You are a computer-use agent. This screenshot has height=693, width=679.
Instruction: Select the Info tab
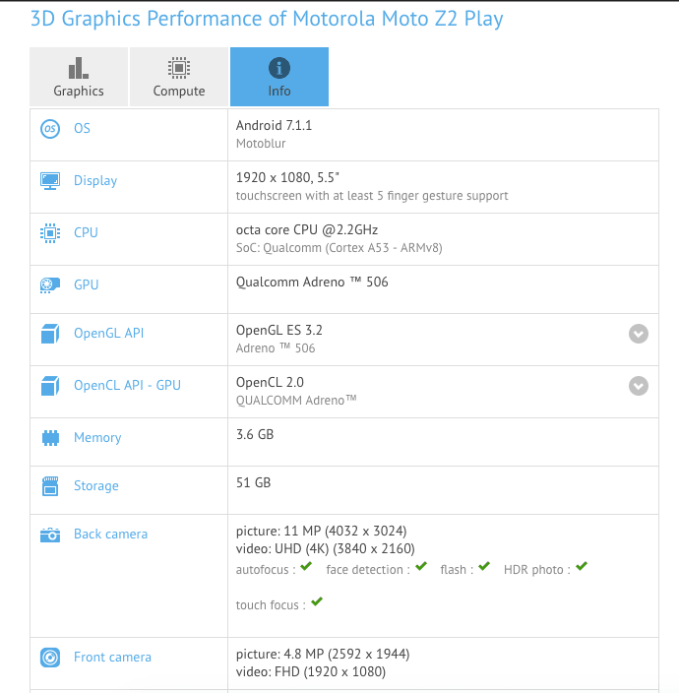(279, 77)
